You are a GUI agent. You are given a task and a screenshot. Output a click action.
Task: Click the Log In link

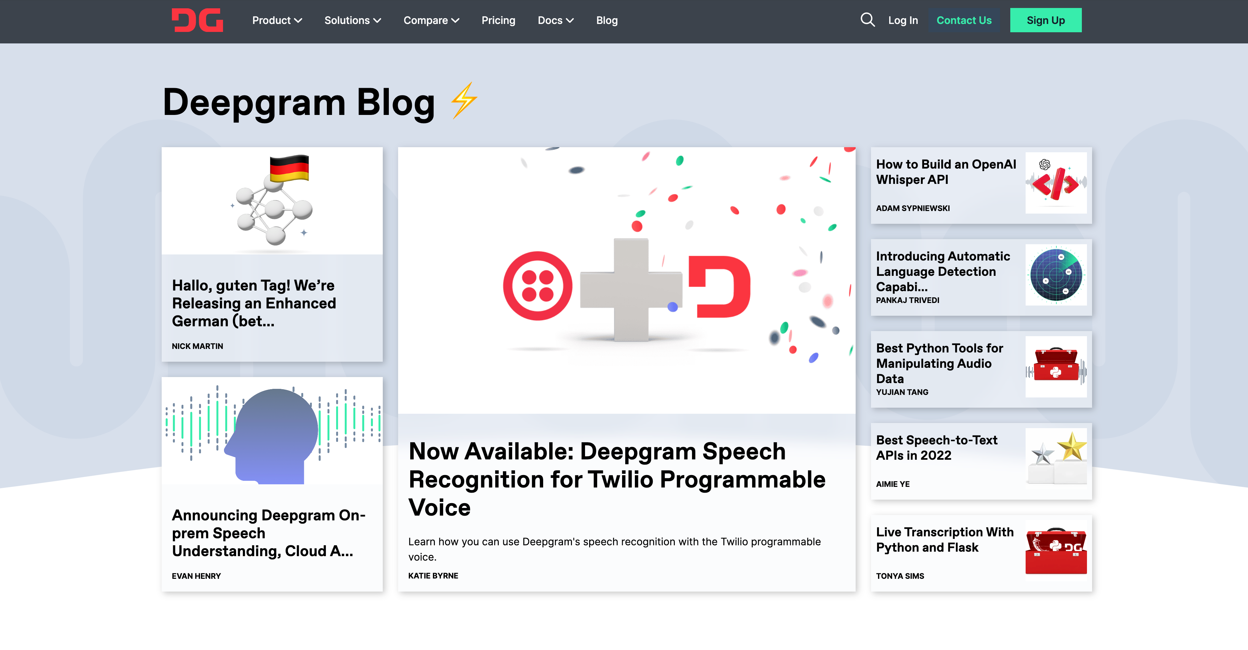point(903,20)
